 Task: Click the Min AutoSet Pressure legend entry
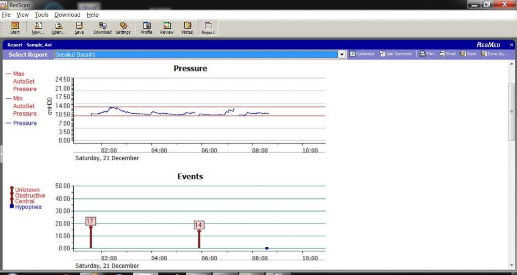click(x=21, y=106)
